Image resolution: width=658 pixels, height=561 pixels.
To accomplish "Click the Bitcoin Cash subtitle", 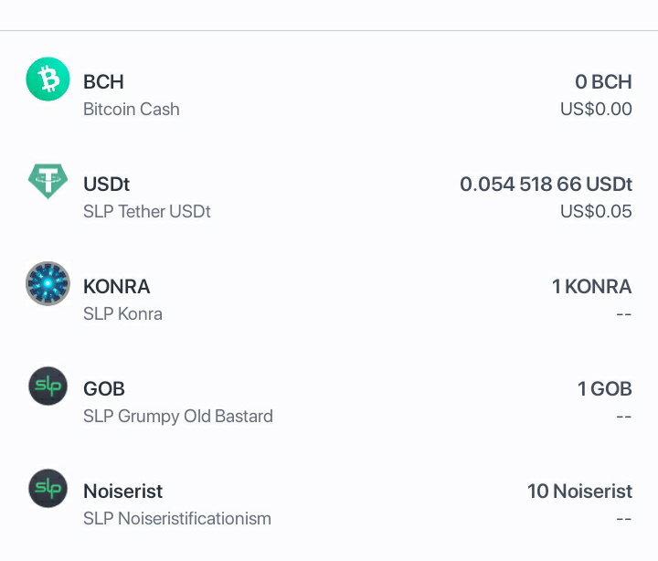I will pyautogui.click(x=132, y=109).
